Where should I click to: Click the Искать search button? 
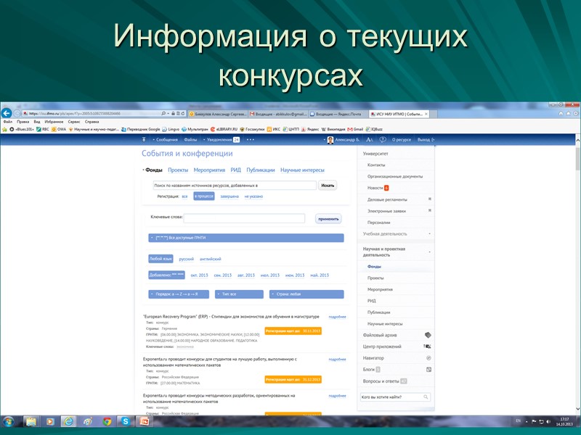327,186
